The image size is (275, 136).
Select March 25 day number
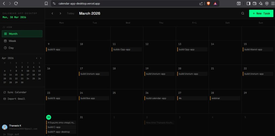tap(114, 93)
